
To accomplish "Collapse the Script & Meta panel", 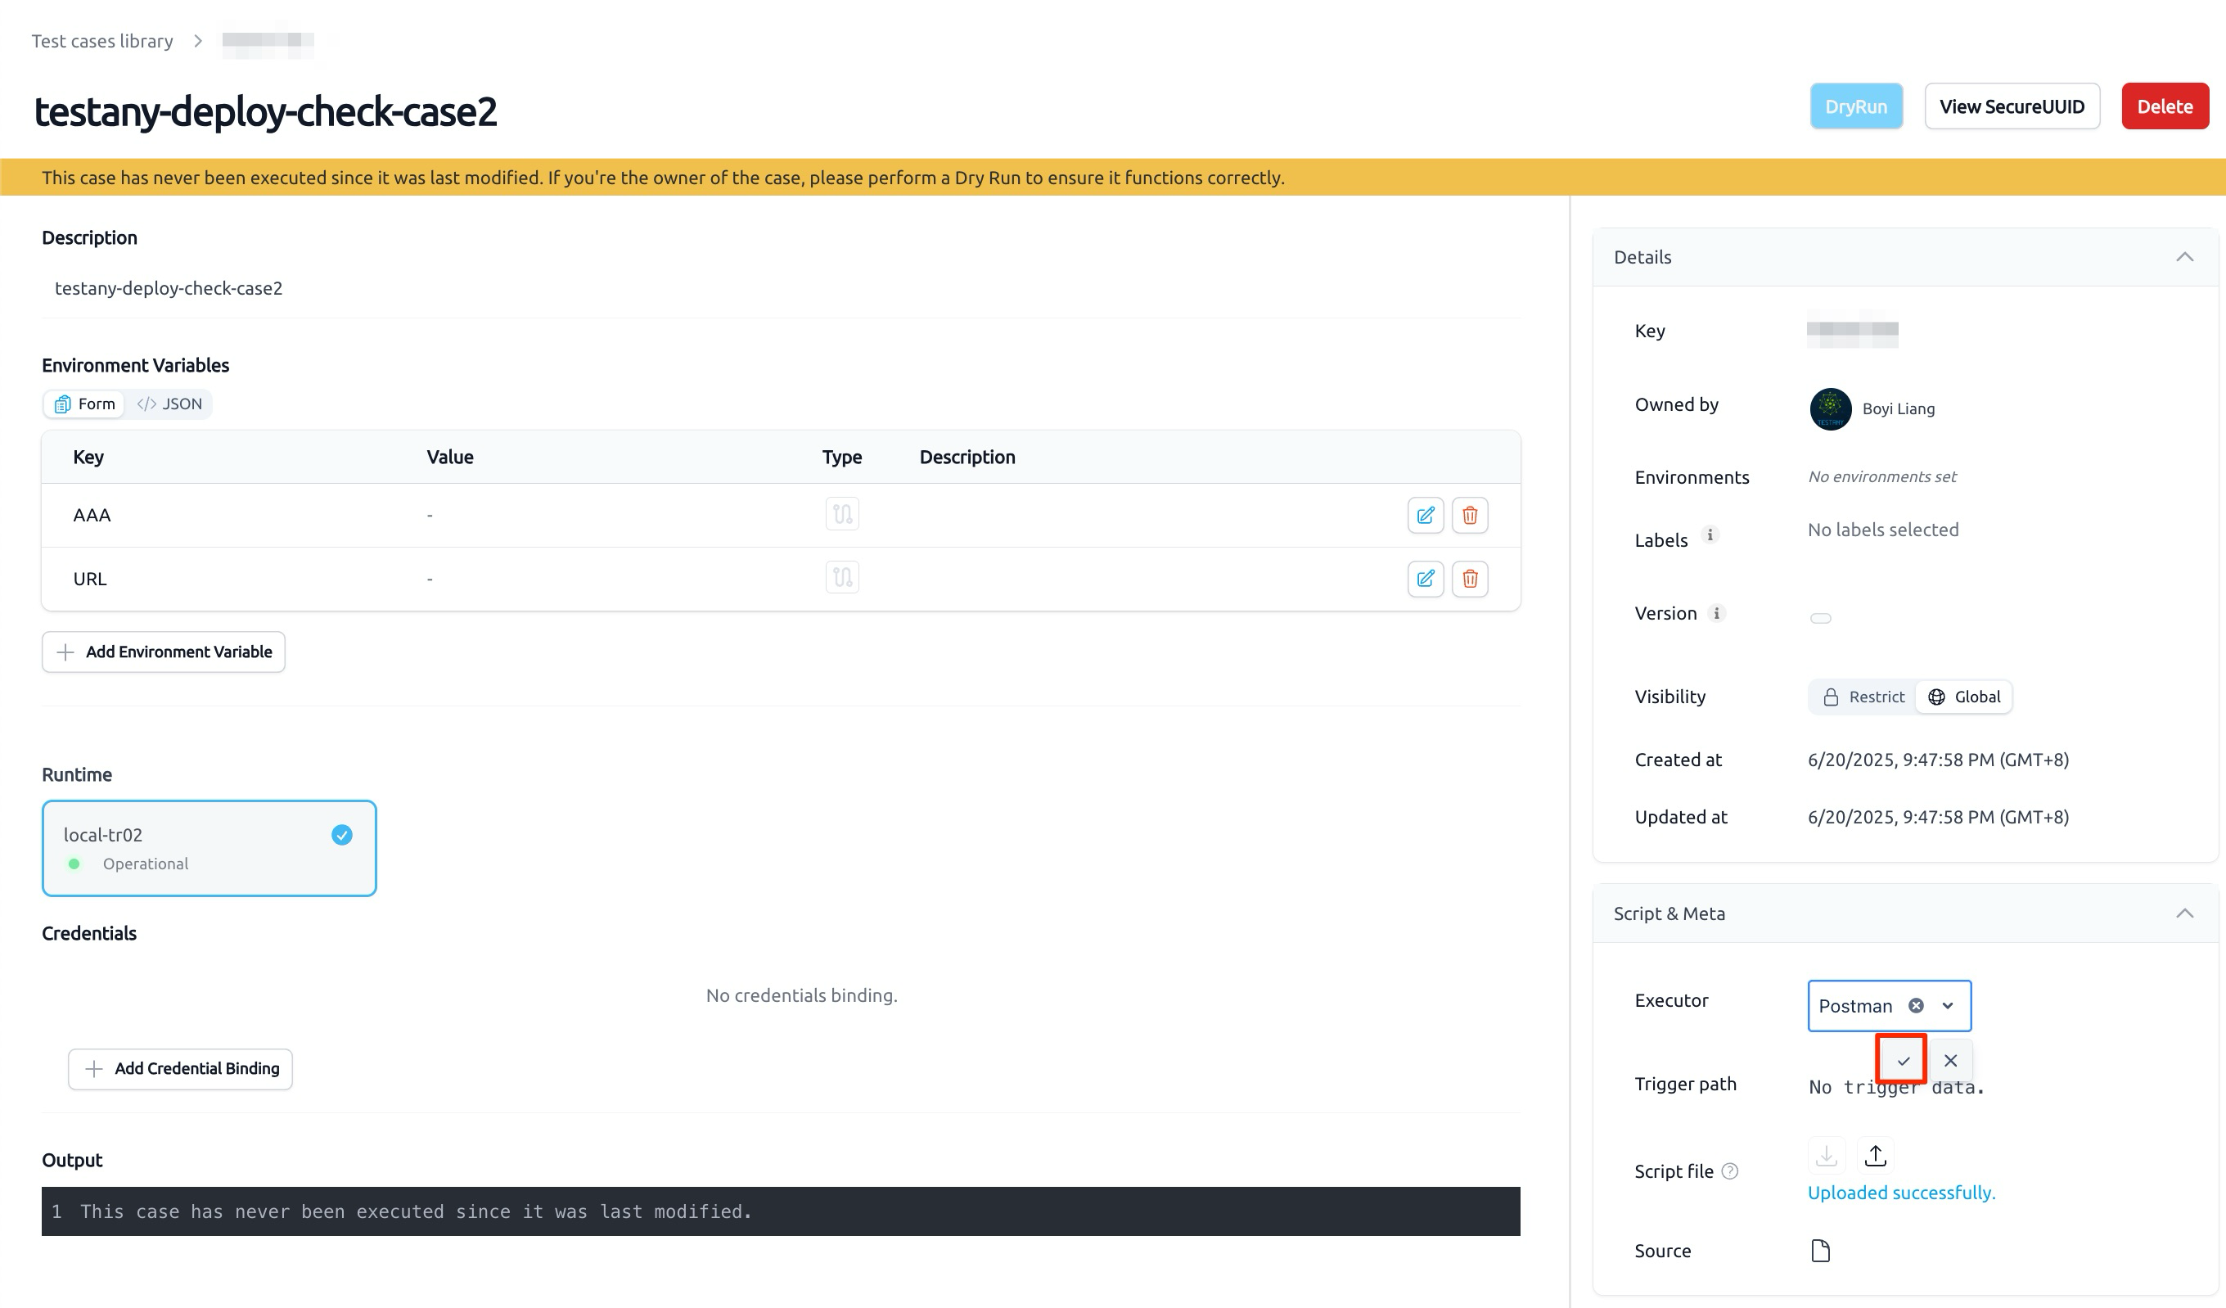I will [2184, 913].
